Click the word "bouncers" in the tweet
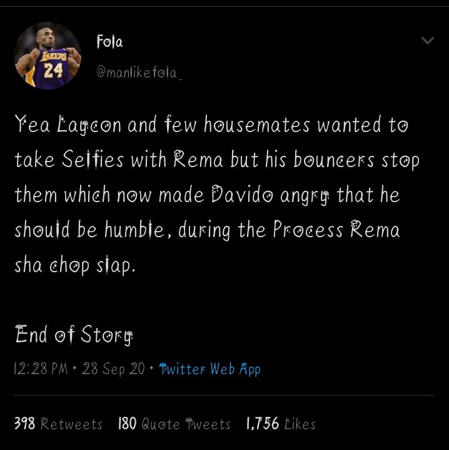The image size is (449, 450). point(341,161)
